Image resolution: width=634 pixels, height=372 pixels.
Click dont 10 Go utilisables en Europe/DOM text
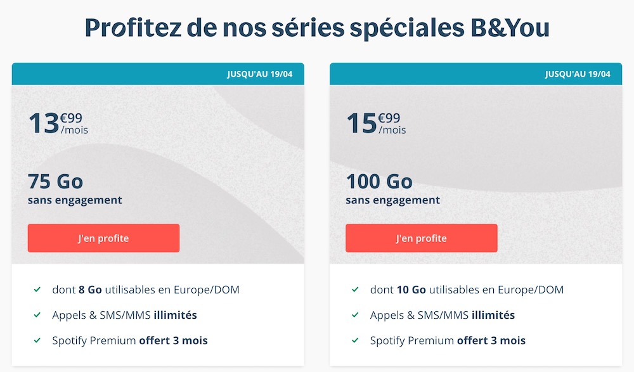pyautogui.click(x=467, y=290)
